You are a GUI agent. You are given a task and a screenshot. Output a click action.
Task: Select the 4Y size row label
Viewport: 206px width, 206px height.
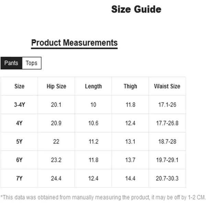[x=19, y=123]
